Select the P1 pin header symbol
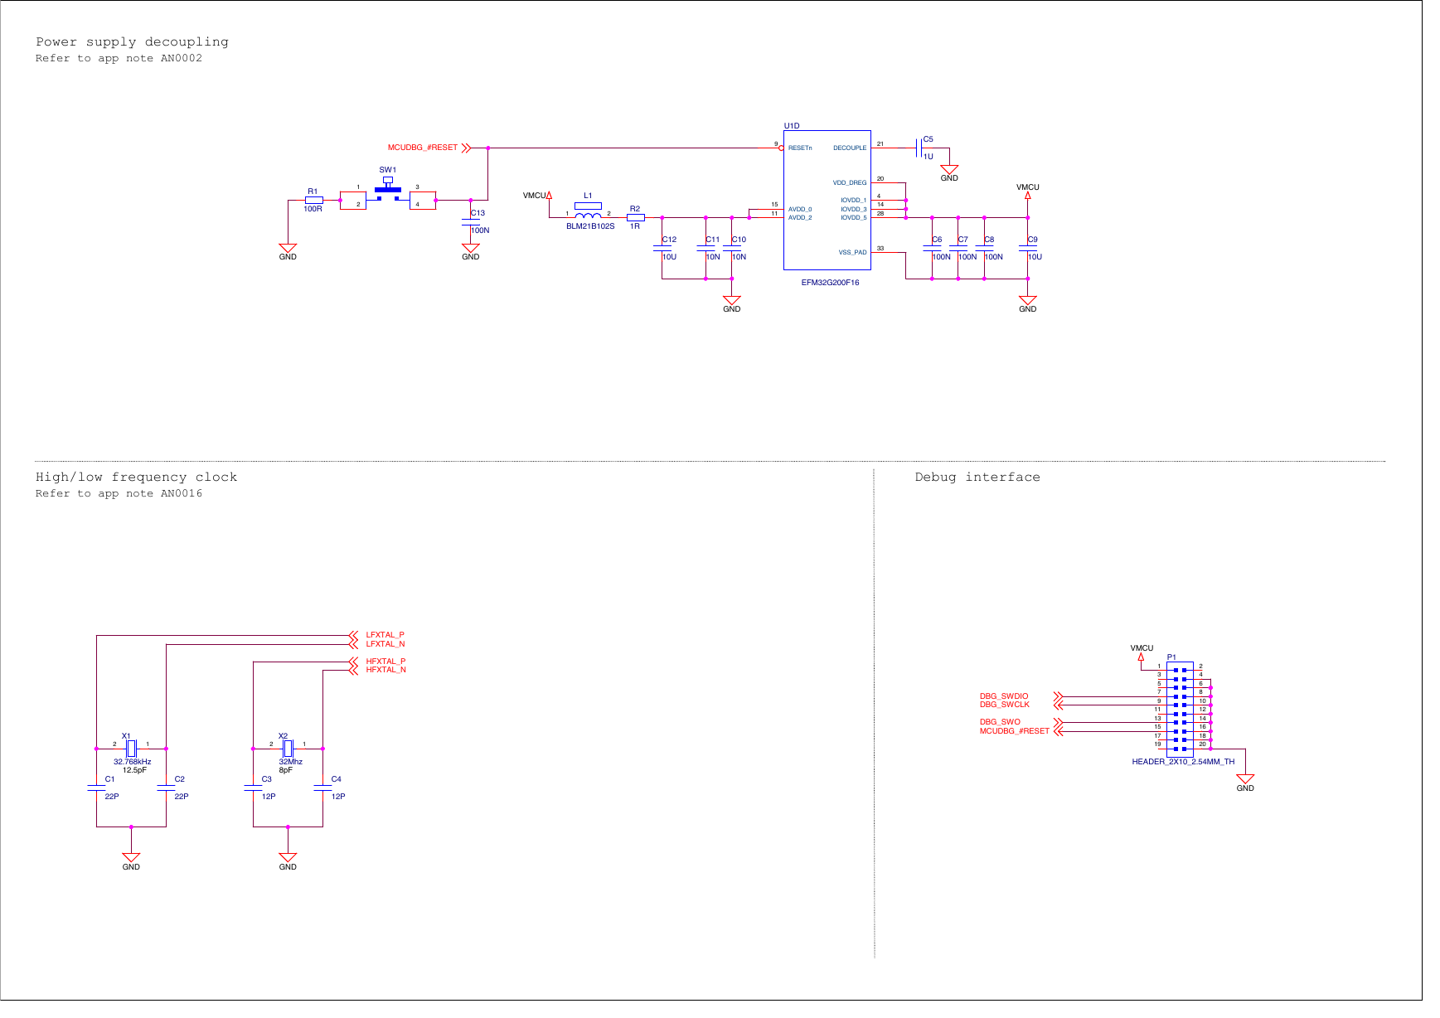The height and width of the screenshot is (1018, 1440). click(x=1180, y=709)
